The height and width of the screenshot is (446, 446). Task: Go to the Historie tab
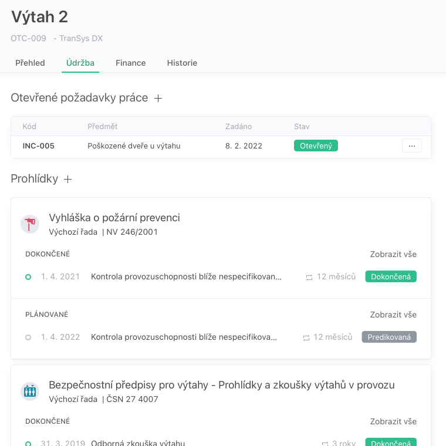[182, 63]
